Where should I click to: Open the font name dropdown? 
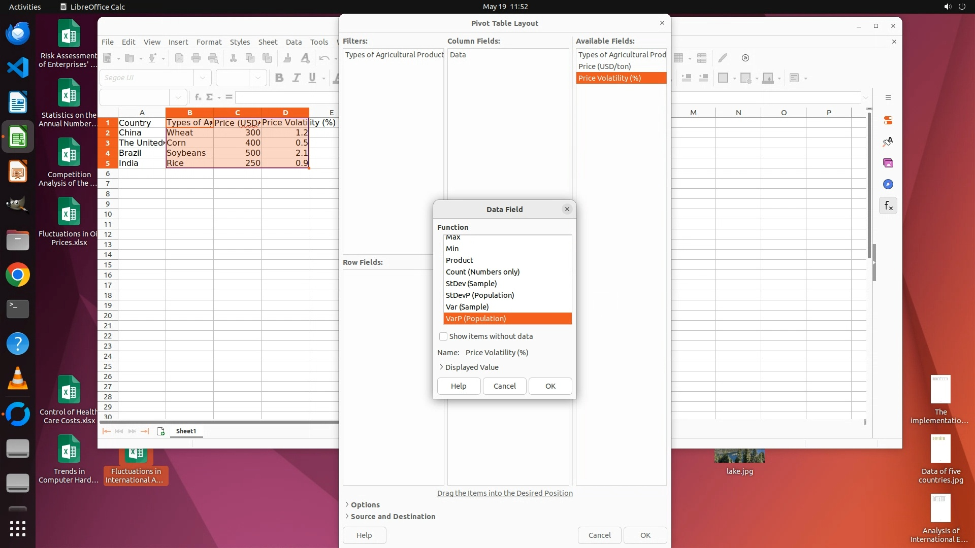tap(203, 78)
